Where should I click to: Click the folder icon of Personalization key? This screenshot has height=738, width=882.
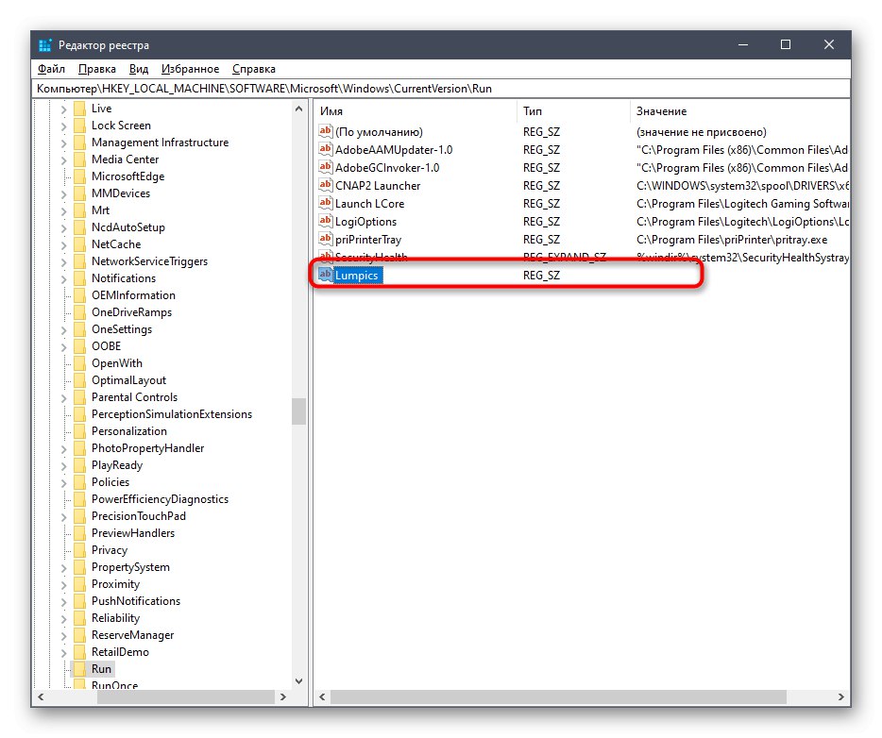[x=80, y=430]
